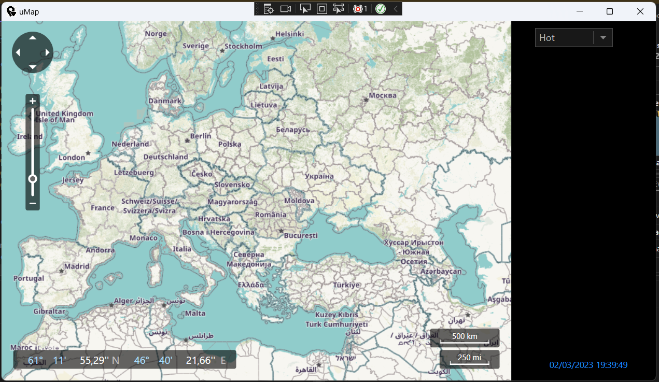
Task: Click the green checkmark hot reload icon
Action: point(381,9)
